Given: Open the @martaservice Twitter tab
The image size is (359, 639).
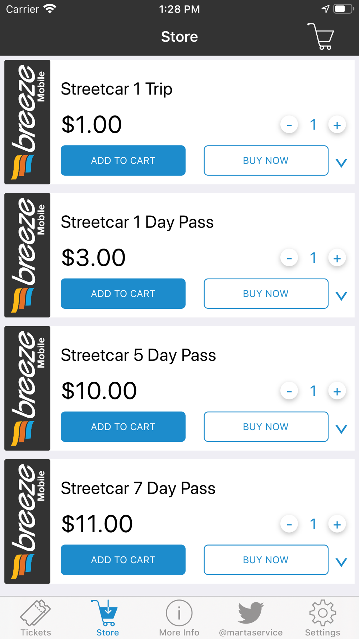Looking at the screenshot, I should pos(251,618).
